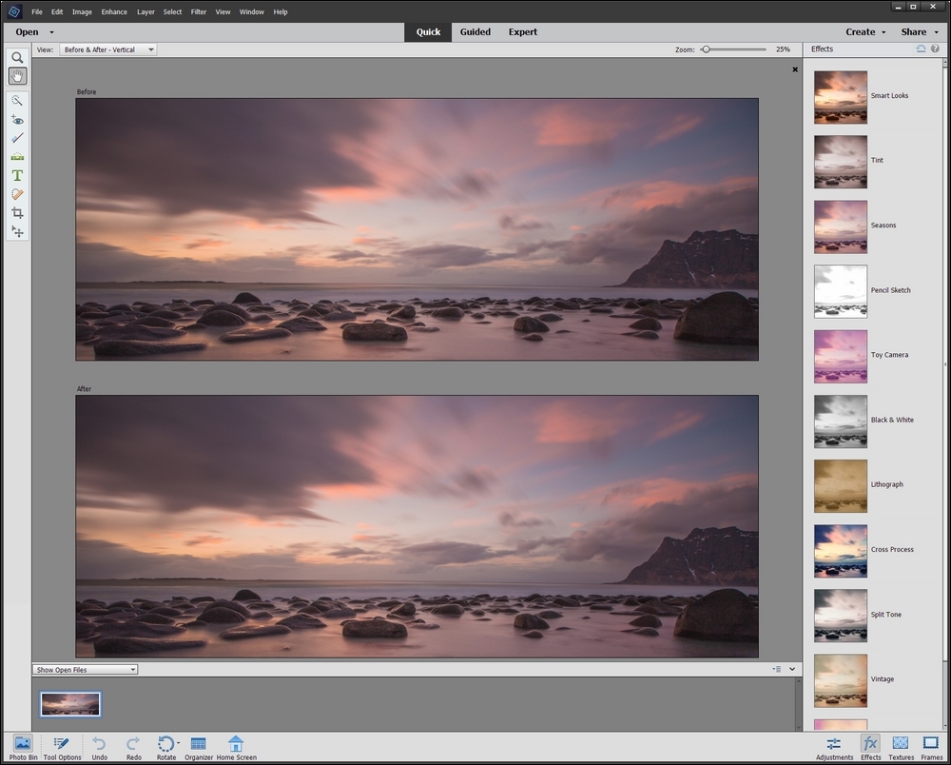Apply the Black & White effect
The image size is (951, 765).
[x=841, y=422]
